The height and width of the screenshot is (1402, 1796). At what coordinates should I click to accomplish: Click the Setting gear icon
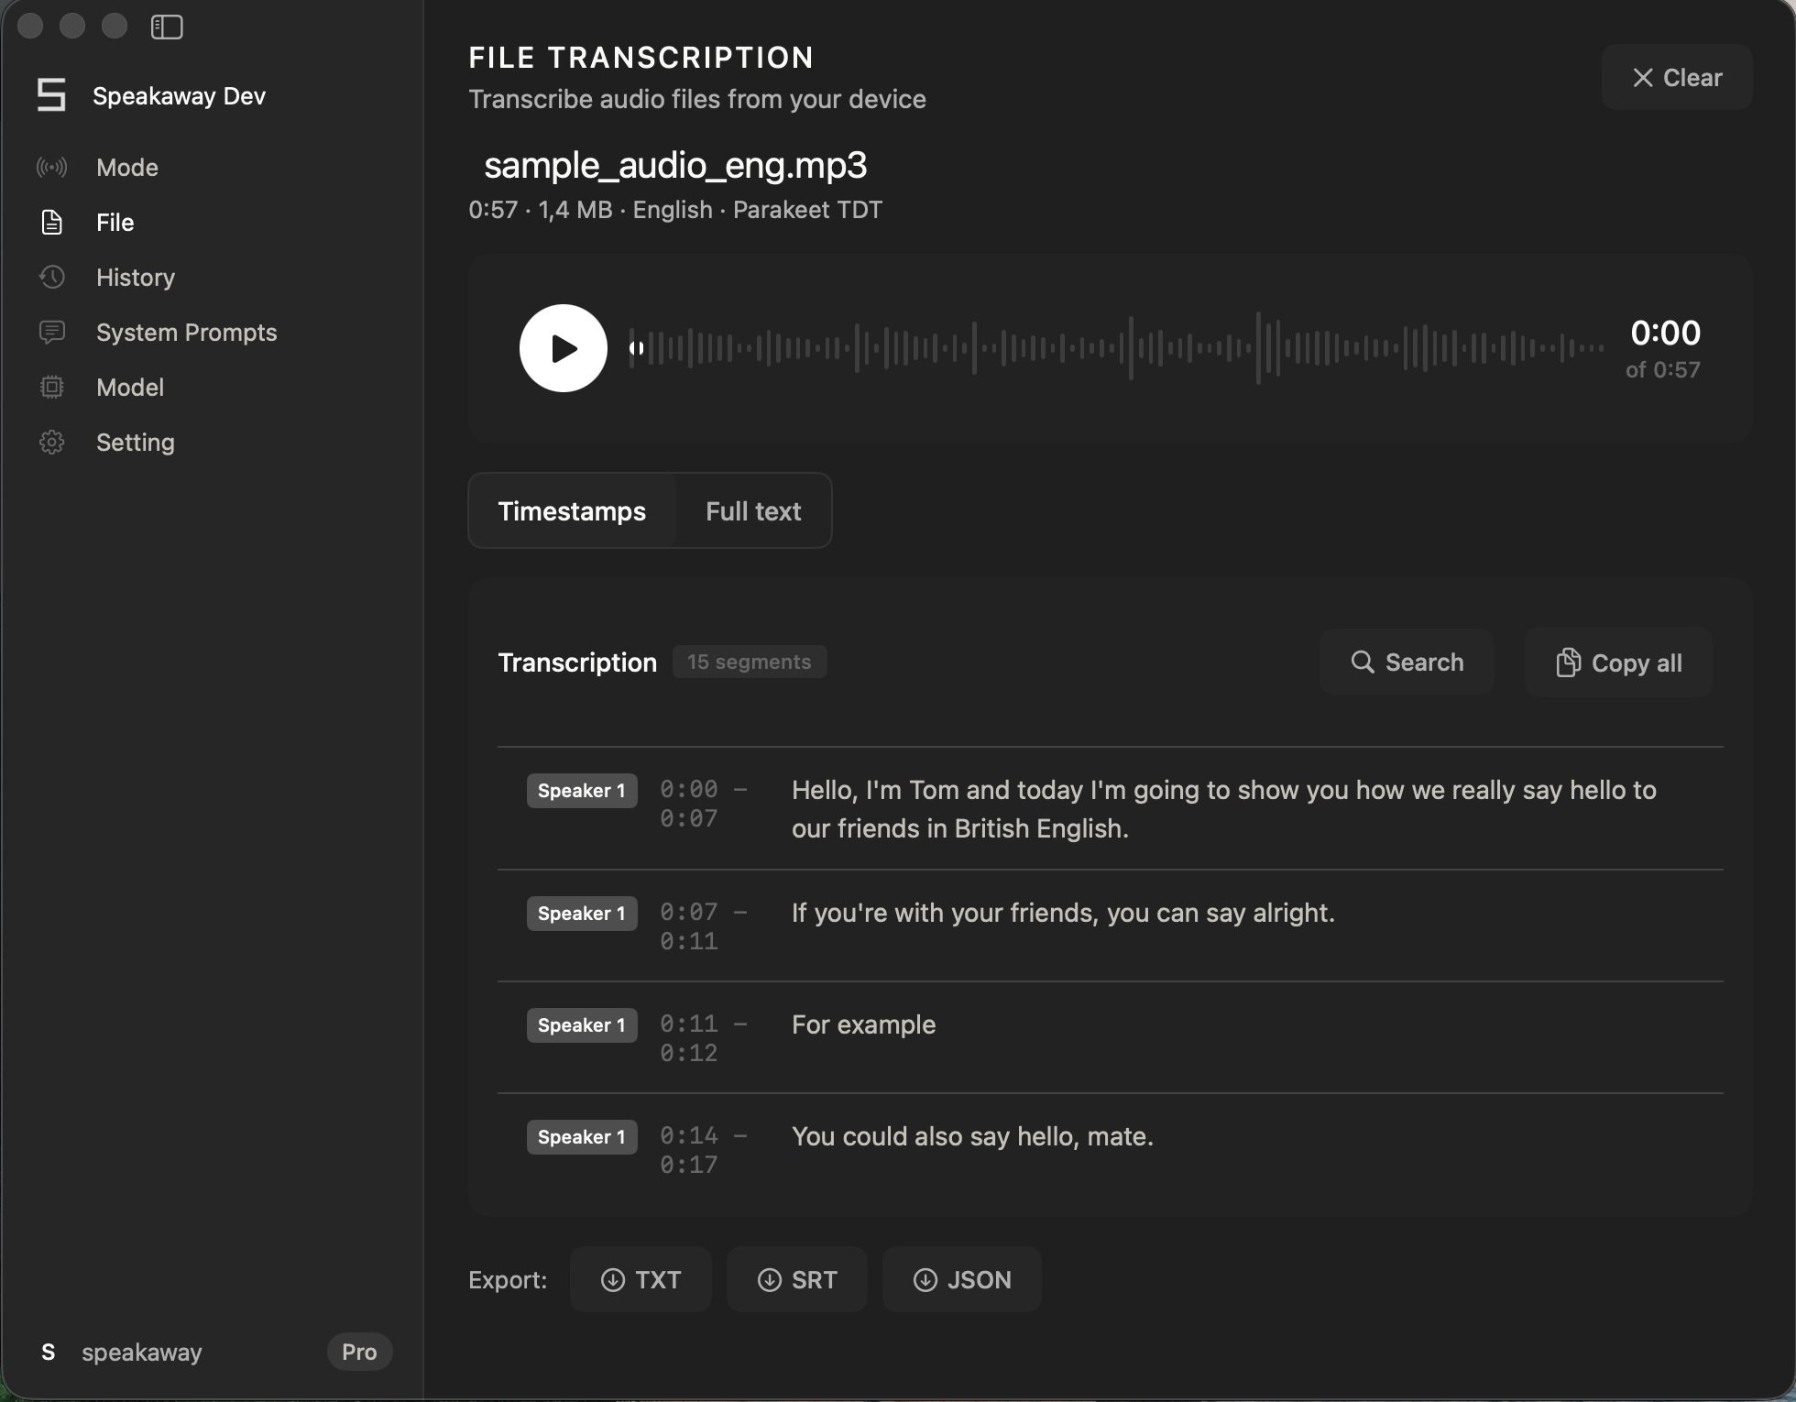(x=52, y=443)
